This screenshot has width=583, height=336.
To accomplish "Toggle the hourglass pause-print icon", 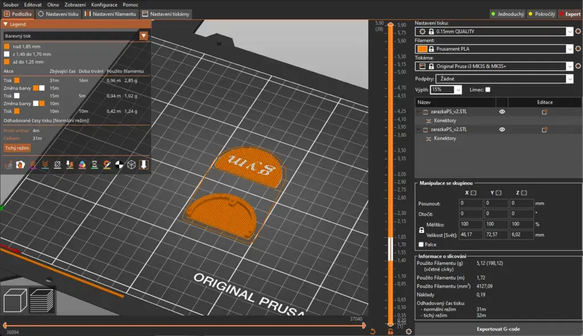I will [x=95, y=165].
